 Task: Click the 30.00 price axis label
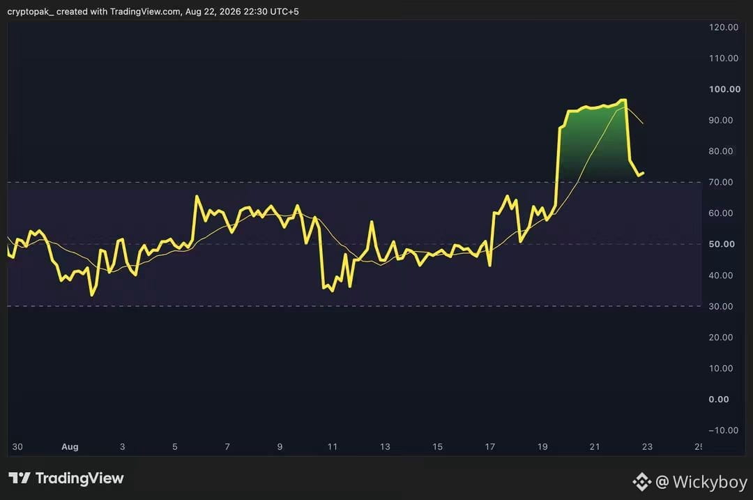pyautogui.click(x=721, y=306)
